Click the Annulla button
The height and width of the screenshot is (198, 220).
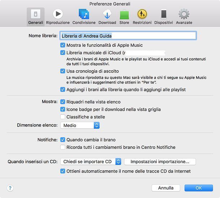[166, 188]
